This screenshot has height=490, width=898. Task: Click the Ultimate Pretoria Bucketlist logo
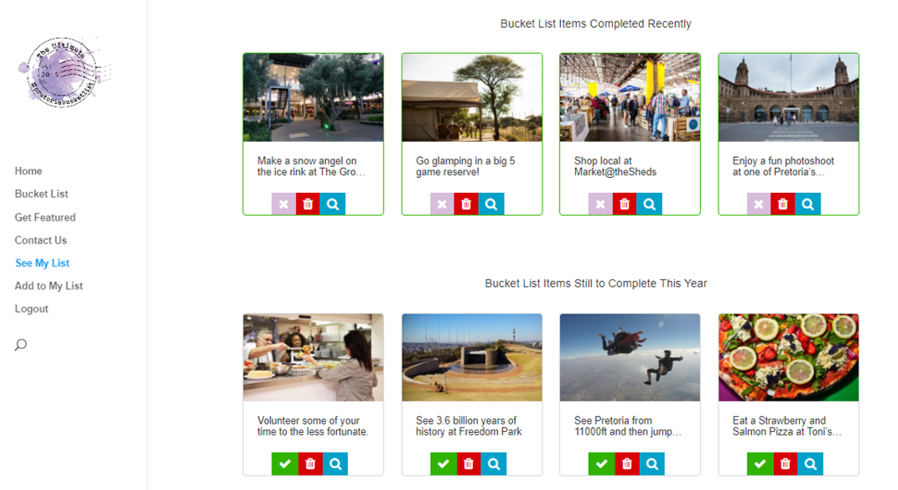[x=64, y=72]
